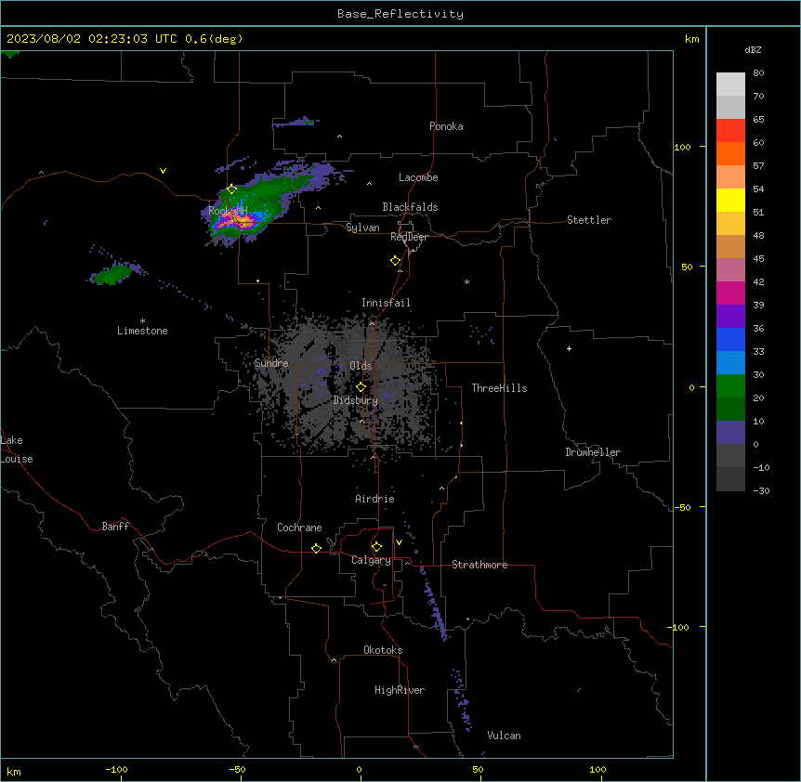801x782 pixels.
Task: Pick the orange 57-60 dBZ legend swatch
Action: [x=730, y=153]
